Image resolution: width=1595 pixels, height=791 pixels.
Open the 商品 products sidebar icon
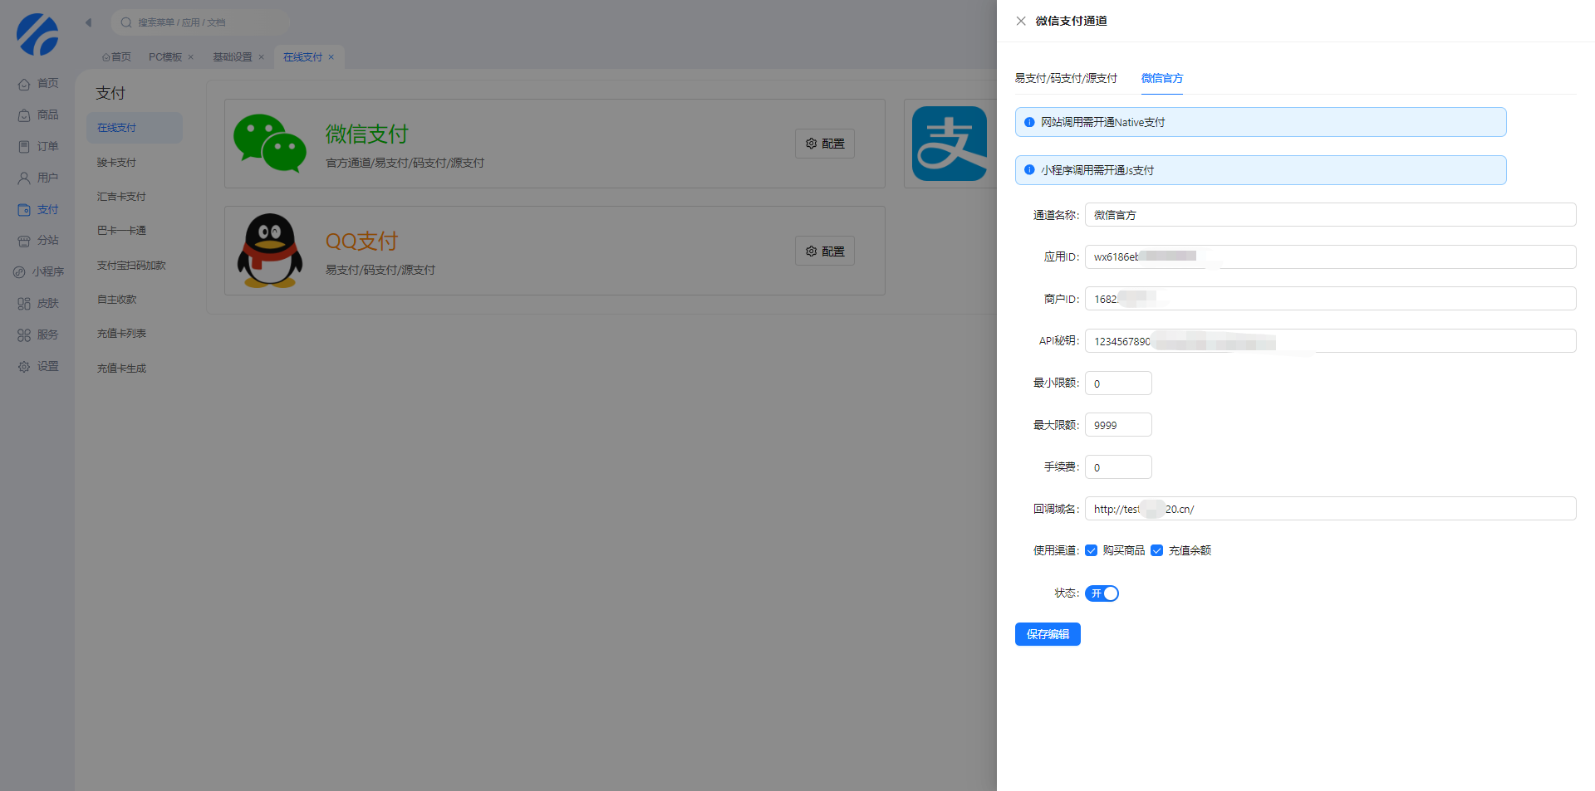(x=24, y=115)
